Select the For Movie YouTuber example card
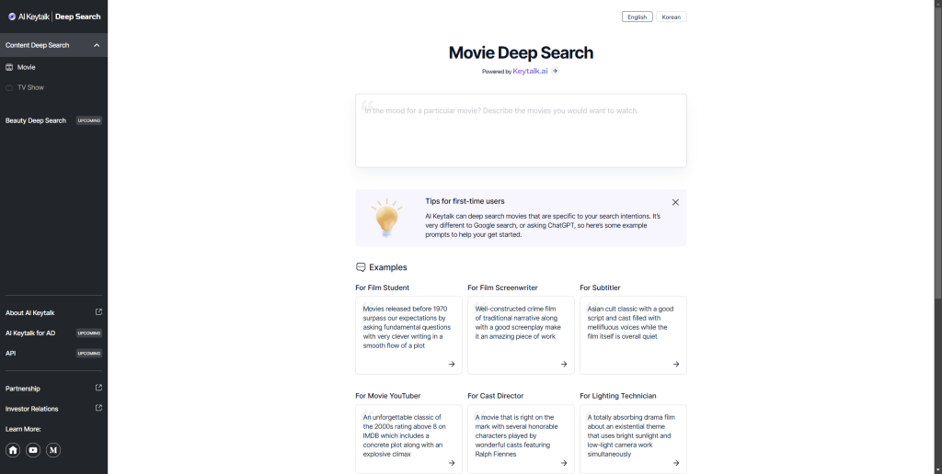942x474 pixels. point(408,439)
